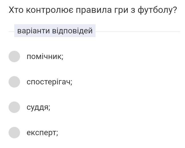
Task: Click the word правила in the question
Action: pyautogui.click(x=94, y=10)
